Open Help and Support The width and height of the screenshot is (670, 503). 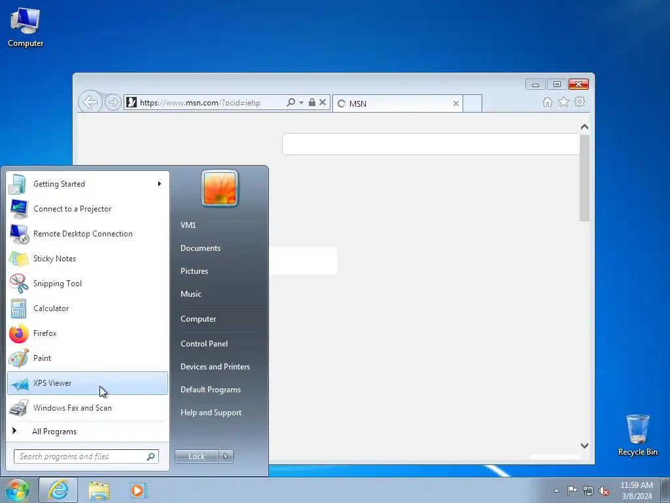tap(211, 413)
